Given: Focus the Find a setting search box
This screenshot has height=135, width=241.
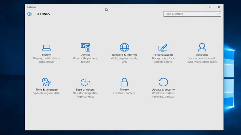Looking at the screenshot, I should (192, 14).
